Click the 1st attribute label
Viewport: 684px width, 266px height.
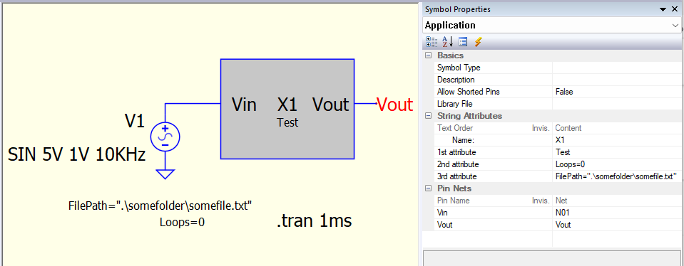456,152
